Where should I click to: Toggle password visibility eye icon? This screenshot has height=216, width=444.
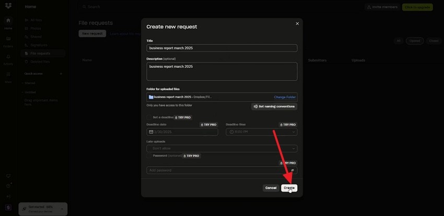pos(293,170)
